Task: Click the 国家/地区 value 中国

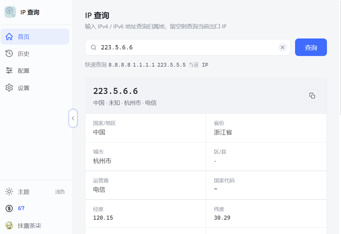Action: (x=99, y=132)
